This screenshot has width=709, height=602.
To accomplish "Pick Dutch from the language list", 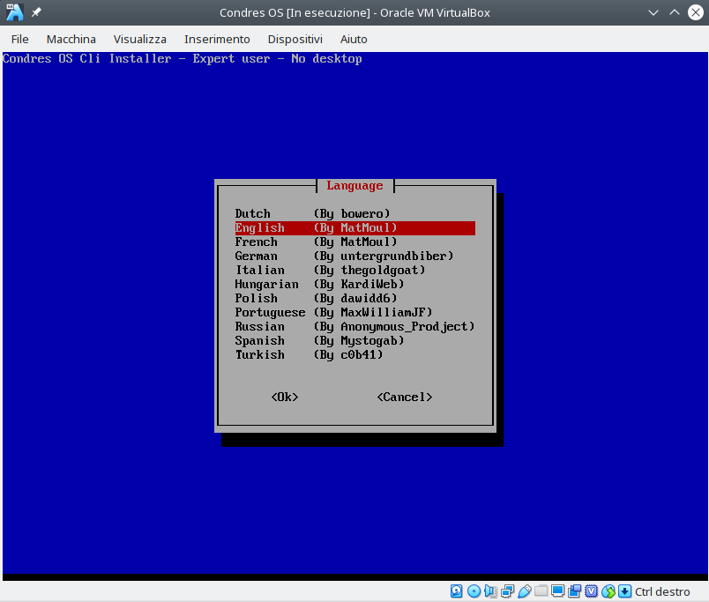I will (253, 214).
